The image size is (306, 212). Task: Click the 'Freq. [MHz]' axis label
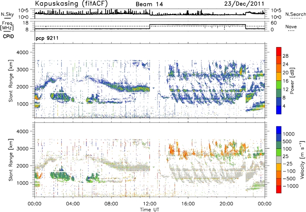pyautogui.click(x=7, y=26)
